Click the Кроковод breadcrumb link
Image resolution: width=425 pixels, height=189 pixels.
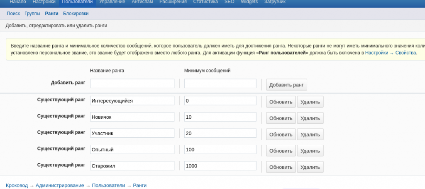[17, 185]
